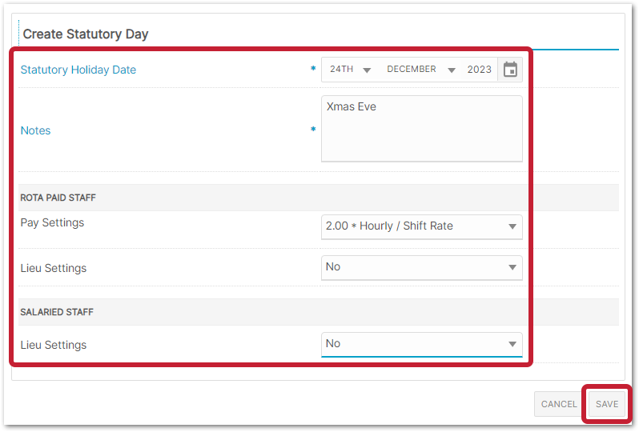
Task: Open the 24TH day dropdown
Action: (x=350, y=70)
